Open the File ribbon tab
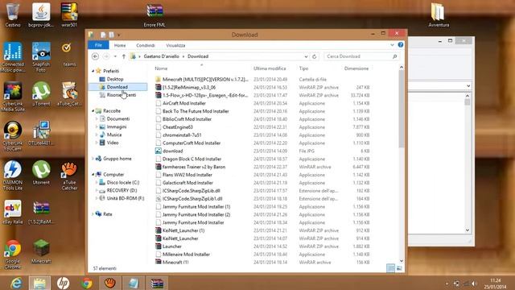515x290 pixels. pyautogui.click(x=98, y=45)
